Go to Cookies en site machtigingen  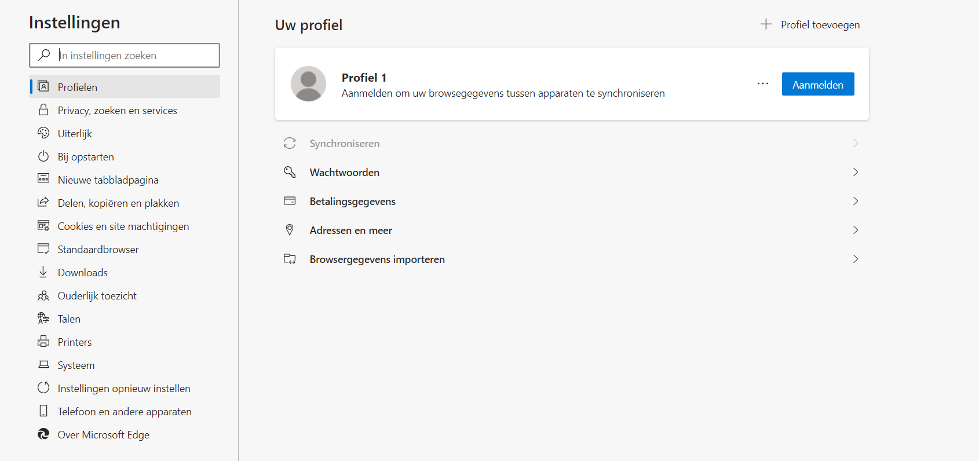click(x=123, y=226)
